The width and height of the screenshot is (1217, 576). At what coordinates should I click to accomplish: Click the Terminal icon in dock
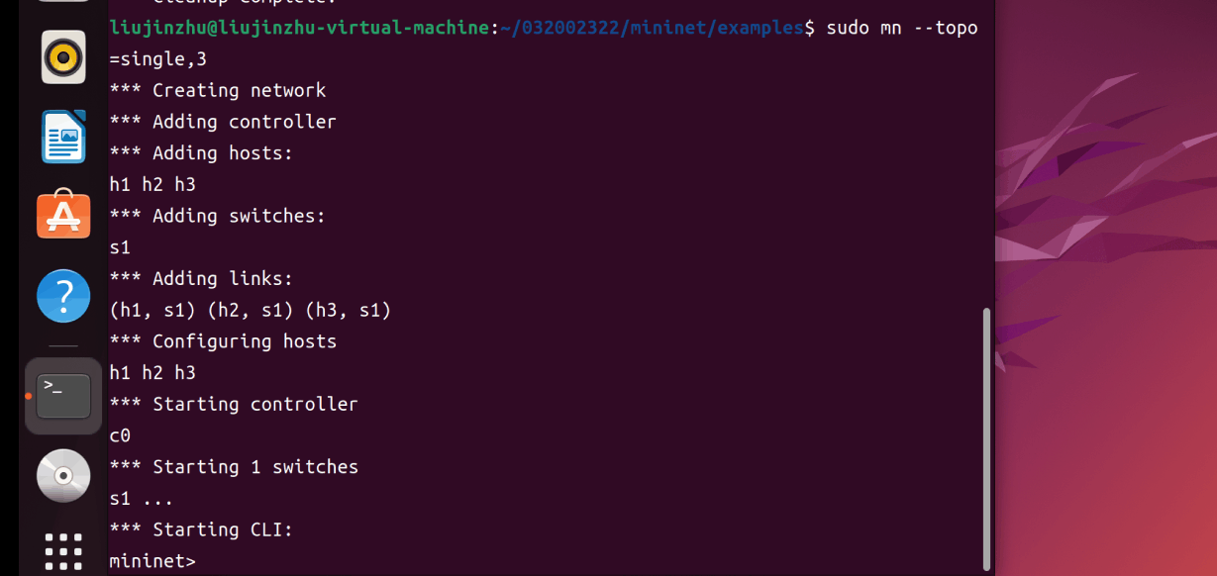click(63, 396)
